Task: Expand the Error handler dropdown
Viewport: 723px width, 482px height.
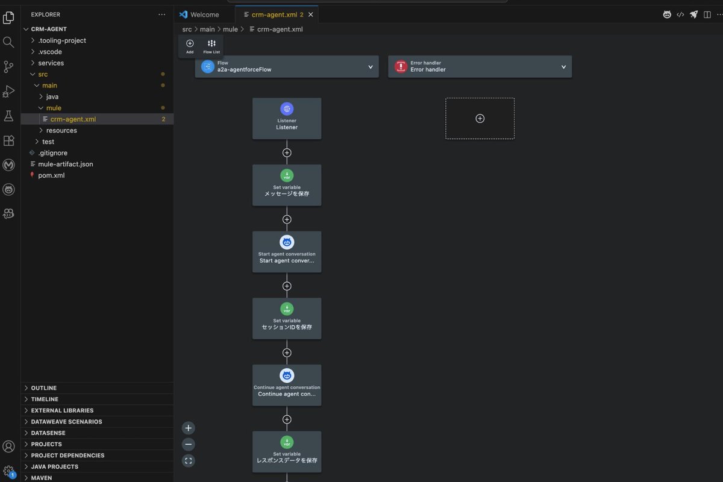Action: point(563,67)
